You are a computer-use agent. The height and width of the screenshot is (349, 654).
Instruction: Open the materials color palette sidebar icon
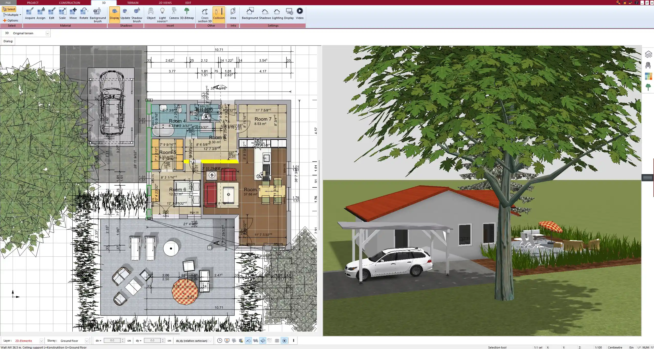pyautogui.click(x=648, y=76)
